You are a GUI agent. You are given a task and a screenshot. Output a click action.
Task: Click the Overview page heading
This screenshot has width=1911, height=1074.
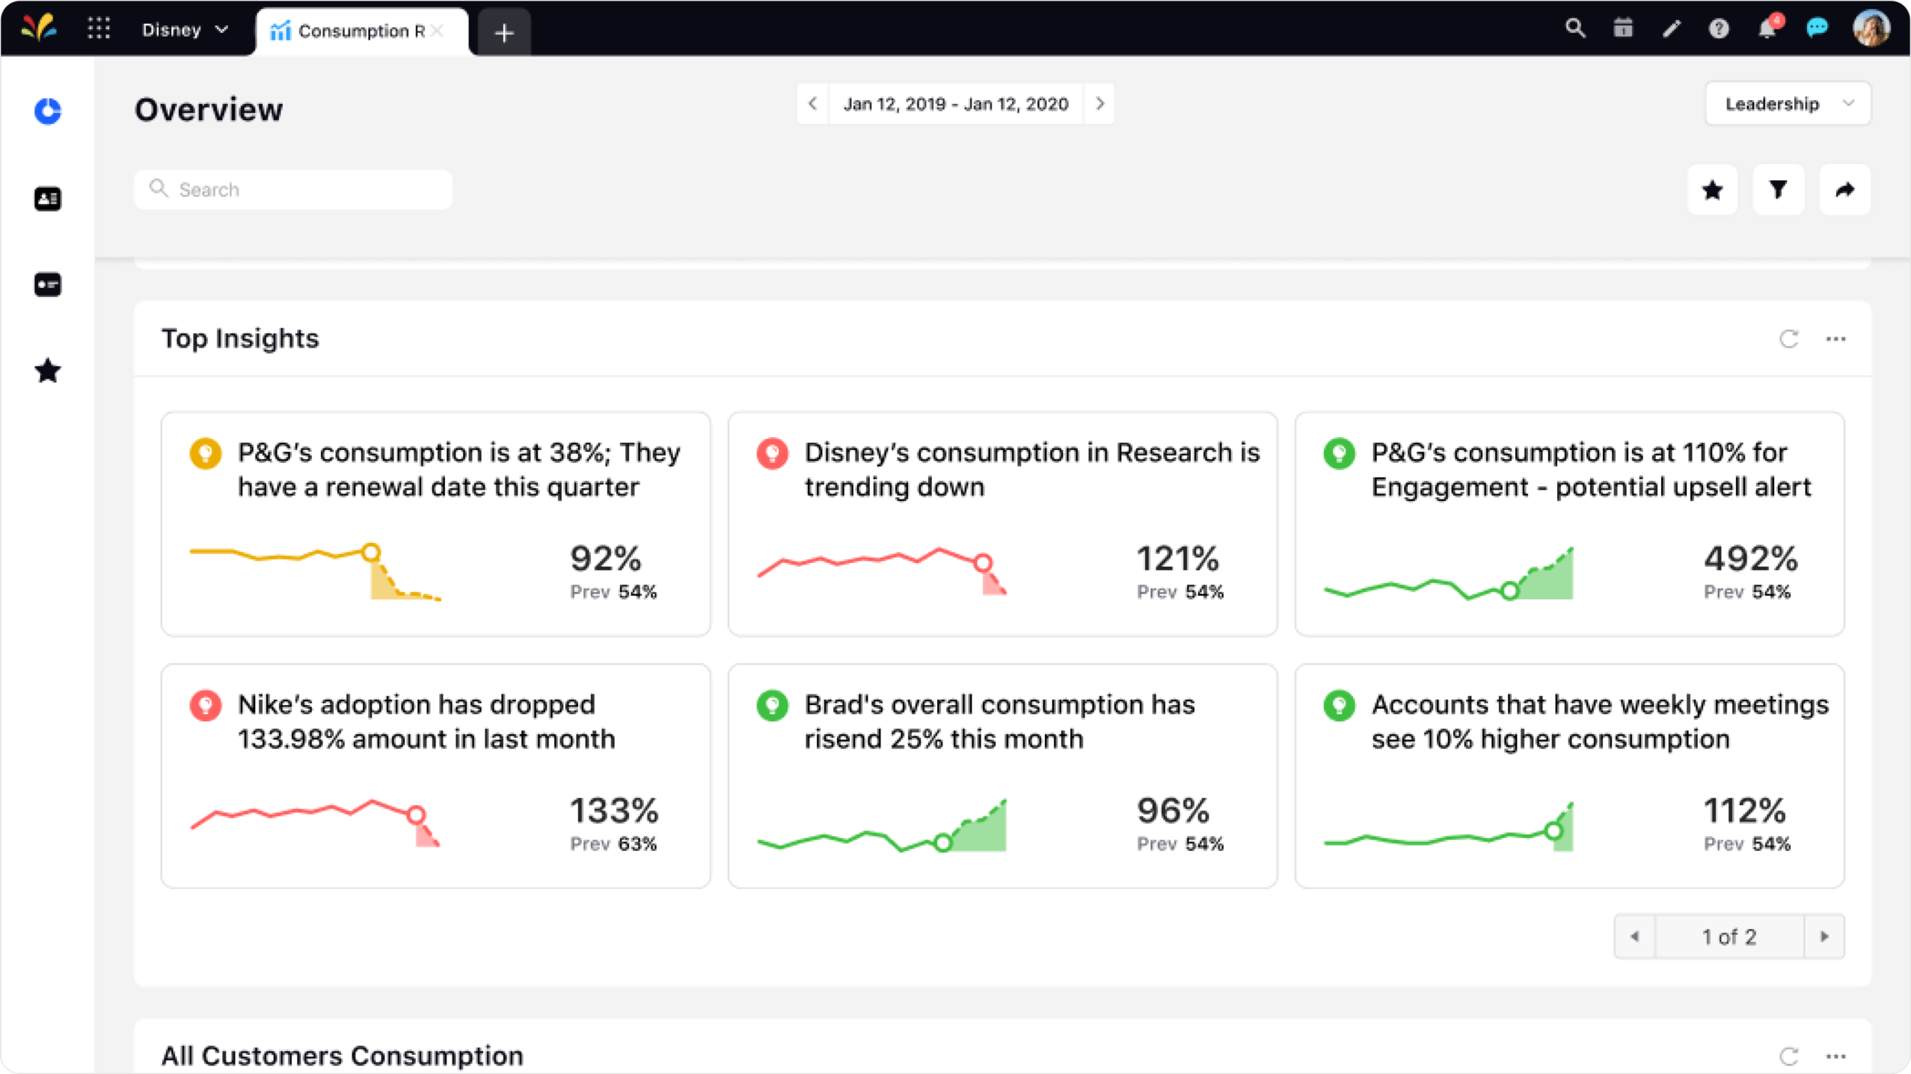coord(209,110)
